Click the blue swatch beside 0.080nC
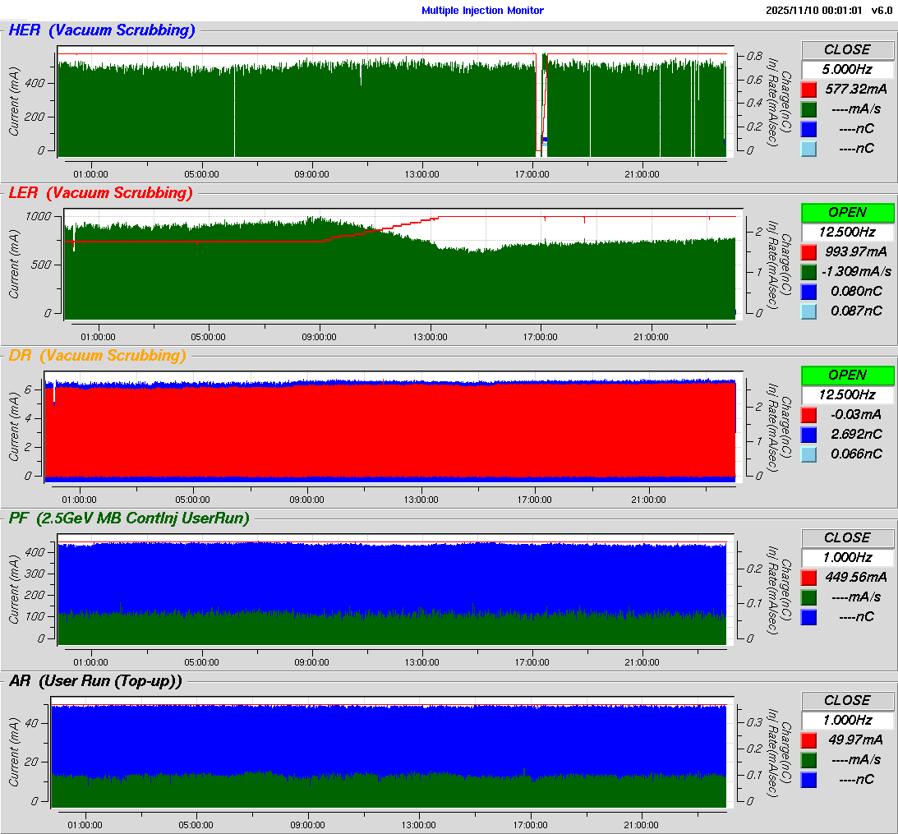The width and height of the screenshot is (898, 834). coord(808,291)
